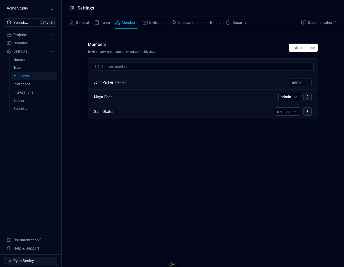The height and width of the screenshot is (267, 344).
Task: Open General in the sidebar settings
Action: click(34, 60)
